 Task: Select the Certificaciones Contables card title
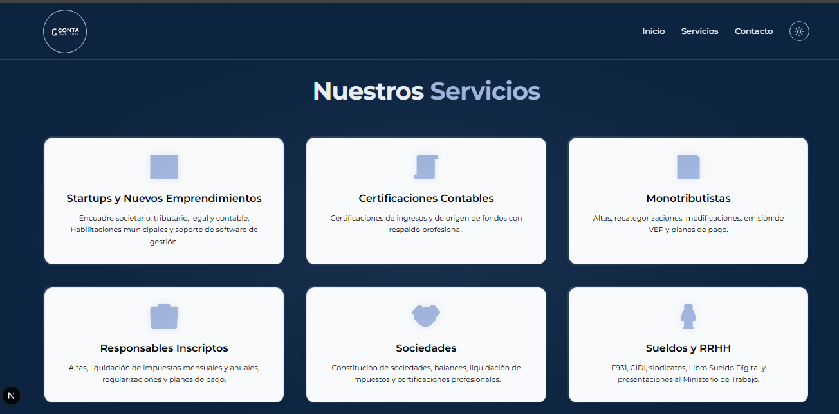pyautogui.click(x=426, y=199)
